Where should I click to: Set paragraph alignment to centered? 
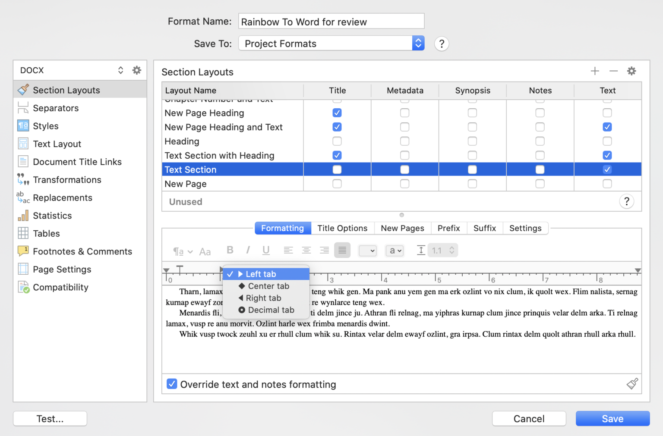pos(306,250)
